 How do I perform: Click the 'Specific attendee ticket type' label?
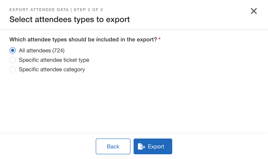(x=54, y=60)
